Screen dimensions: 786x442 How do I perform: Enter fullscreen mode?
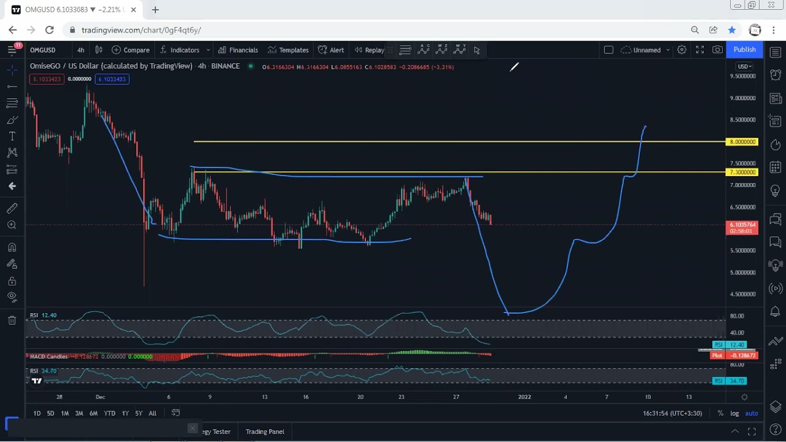[x=699, y=50]
